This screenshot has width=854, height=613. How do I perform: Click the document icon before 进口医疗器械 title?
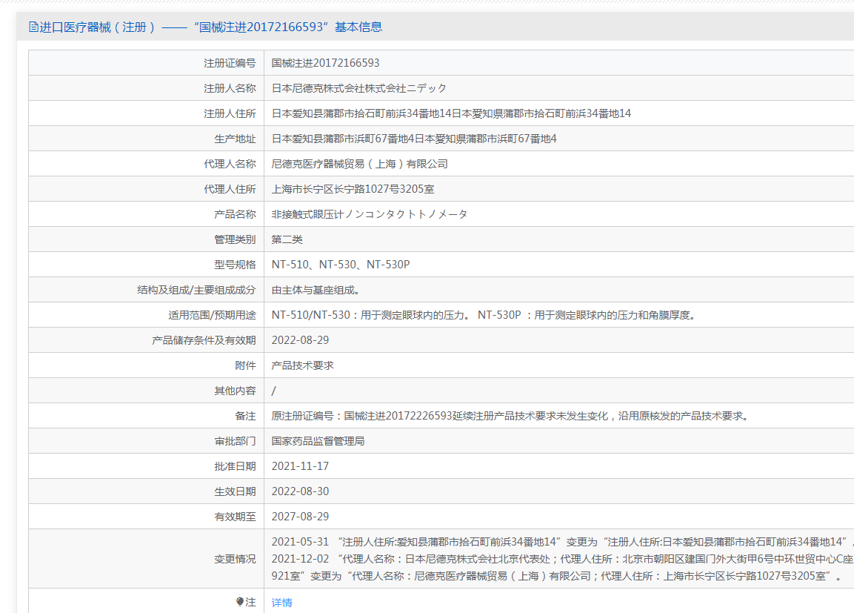click(x=33, y=27)
